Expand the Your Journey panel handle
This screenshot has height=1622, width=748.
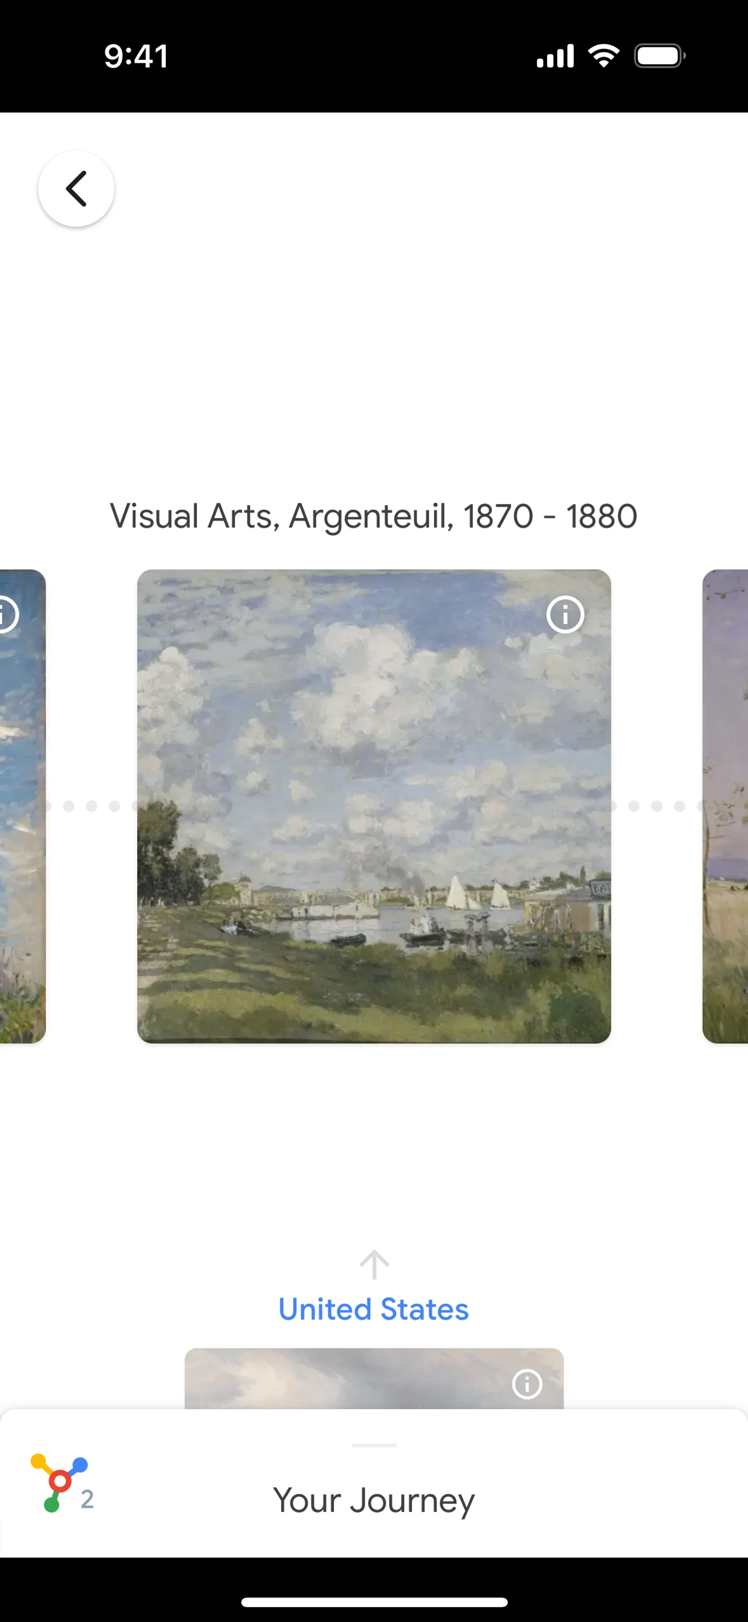tap(374, 1445)
